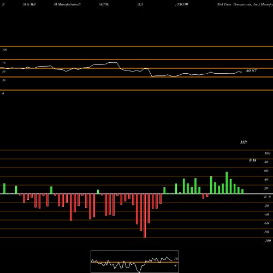Click the MR axis label 20
The width and height of the screenshot is (273, 273).
[266, 188]
